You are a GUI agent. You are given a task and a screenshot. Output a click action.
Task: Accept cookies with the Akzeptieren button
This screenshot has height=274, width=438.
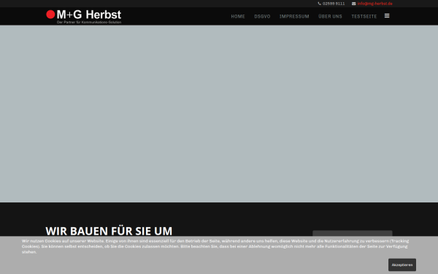click(x=402, y=265)
